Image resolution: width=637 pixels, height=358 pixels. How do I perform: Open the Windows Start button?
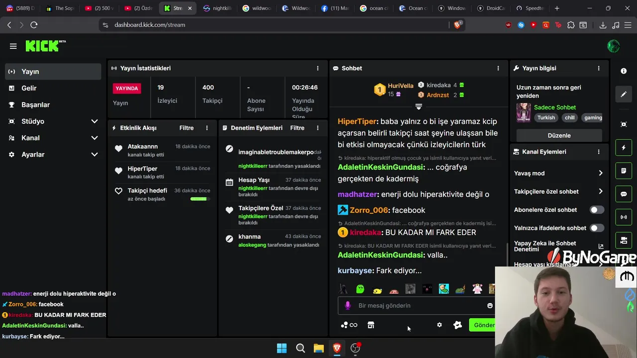(x=282, y=348)
